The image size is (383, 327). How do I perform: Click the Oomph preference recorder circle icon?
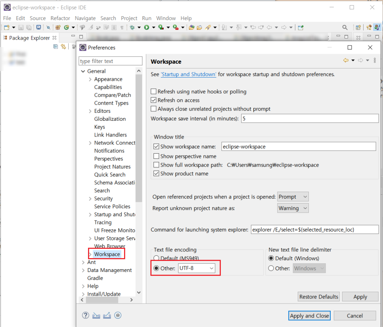(x=118, y=315)
